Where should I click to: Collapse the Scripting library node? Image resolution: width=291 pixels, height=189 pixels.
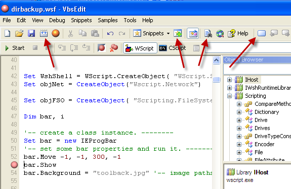click(229, 96)
